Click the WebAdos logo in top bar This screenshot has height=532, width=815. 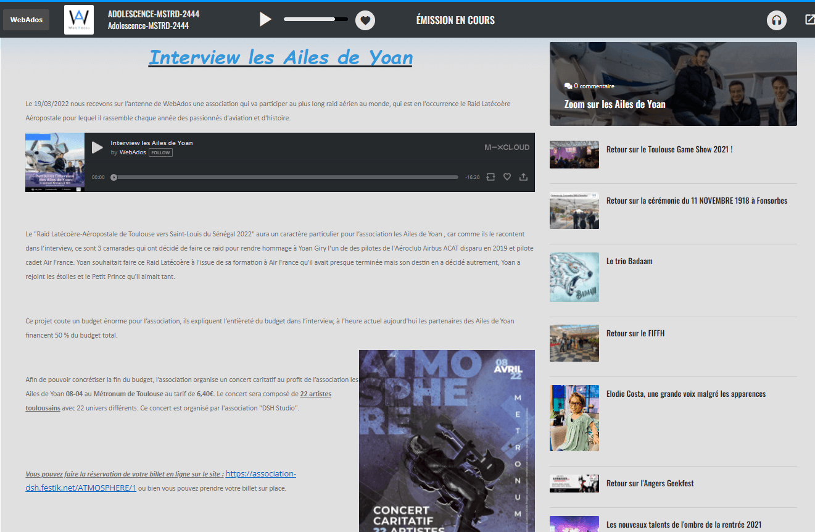(79, 20)
